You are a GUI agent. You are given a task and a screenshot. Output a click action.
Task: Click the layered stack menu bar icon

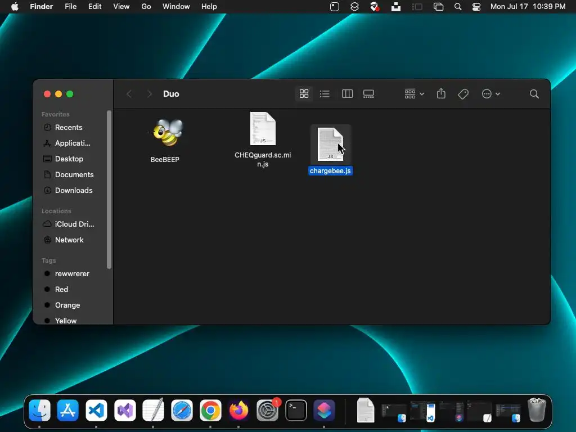354,7
